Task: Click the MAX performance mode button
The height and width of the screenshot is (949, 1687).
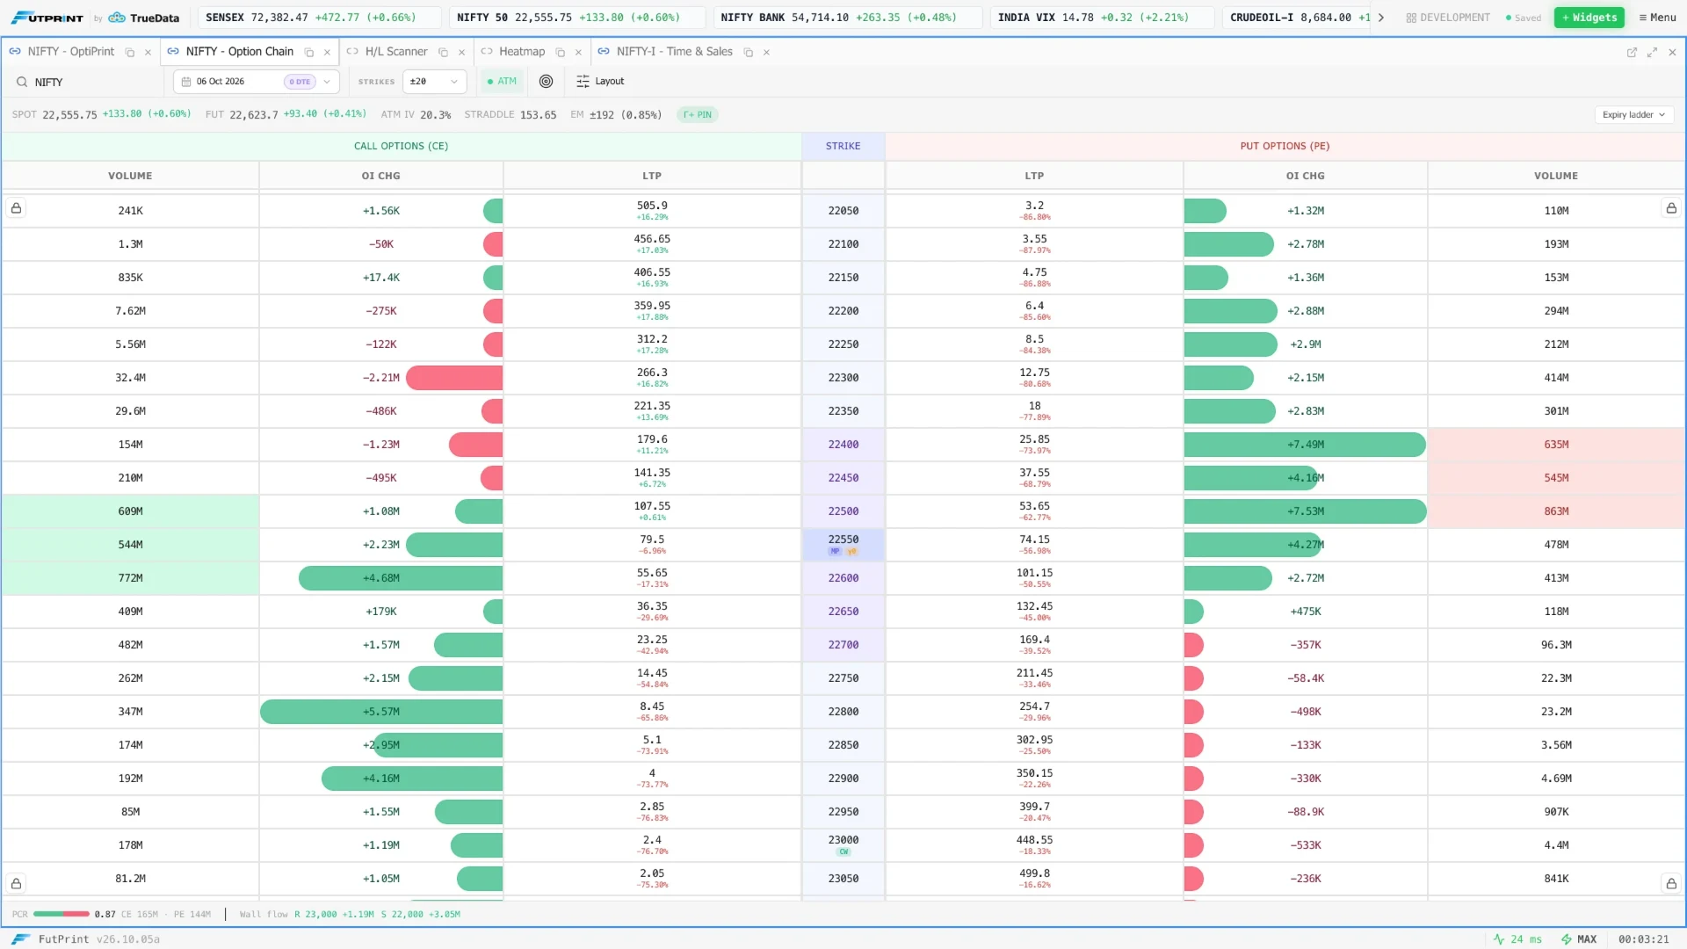Action: point(1578,939)
